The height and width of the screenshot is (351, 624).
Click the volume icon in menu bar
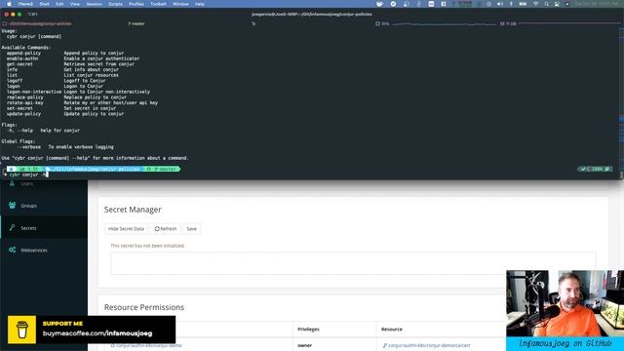click(500, 4)
